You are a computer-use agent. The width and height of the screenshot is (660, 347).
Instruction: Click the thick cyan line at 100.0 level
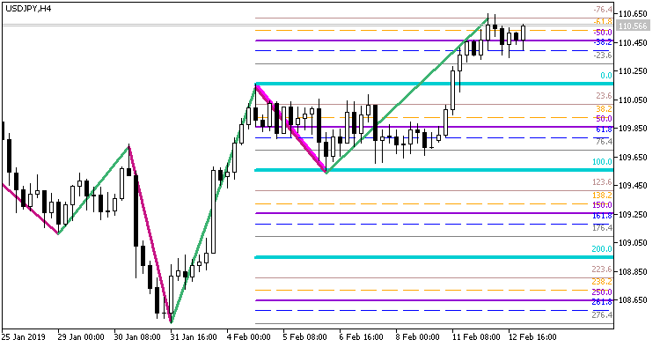pos(434,170)
